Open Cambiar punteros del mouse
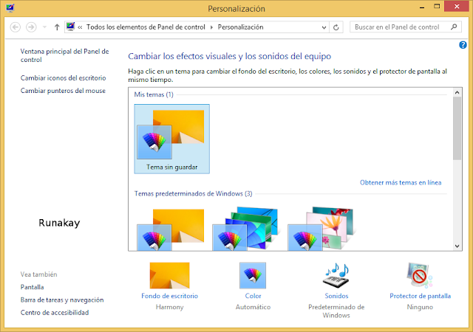 [63, 91]
